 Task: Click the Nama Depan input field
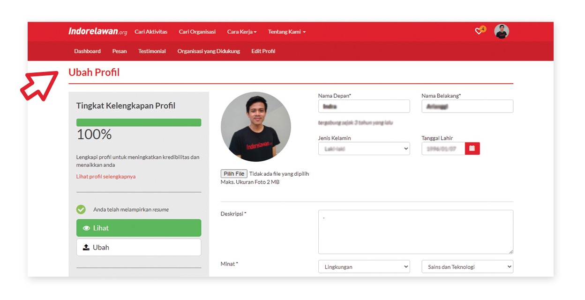click(x=364, y=107)
